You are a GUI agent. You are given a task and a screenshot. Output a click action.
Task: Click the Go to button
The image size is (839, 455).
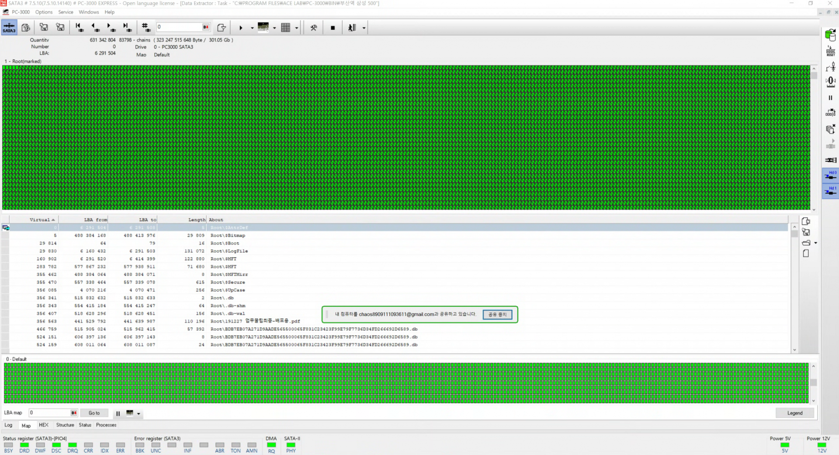[x=94, y=413]
